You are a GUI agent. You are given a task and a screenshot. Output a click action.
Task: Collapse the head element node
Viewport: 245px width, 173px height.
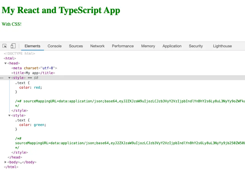(5, 63)
